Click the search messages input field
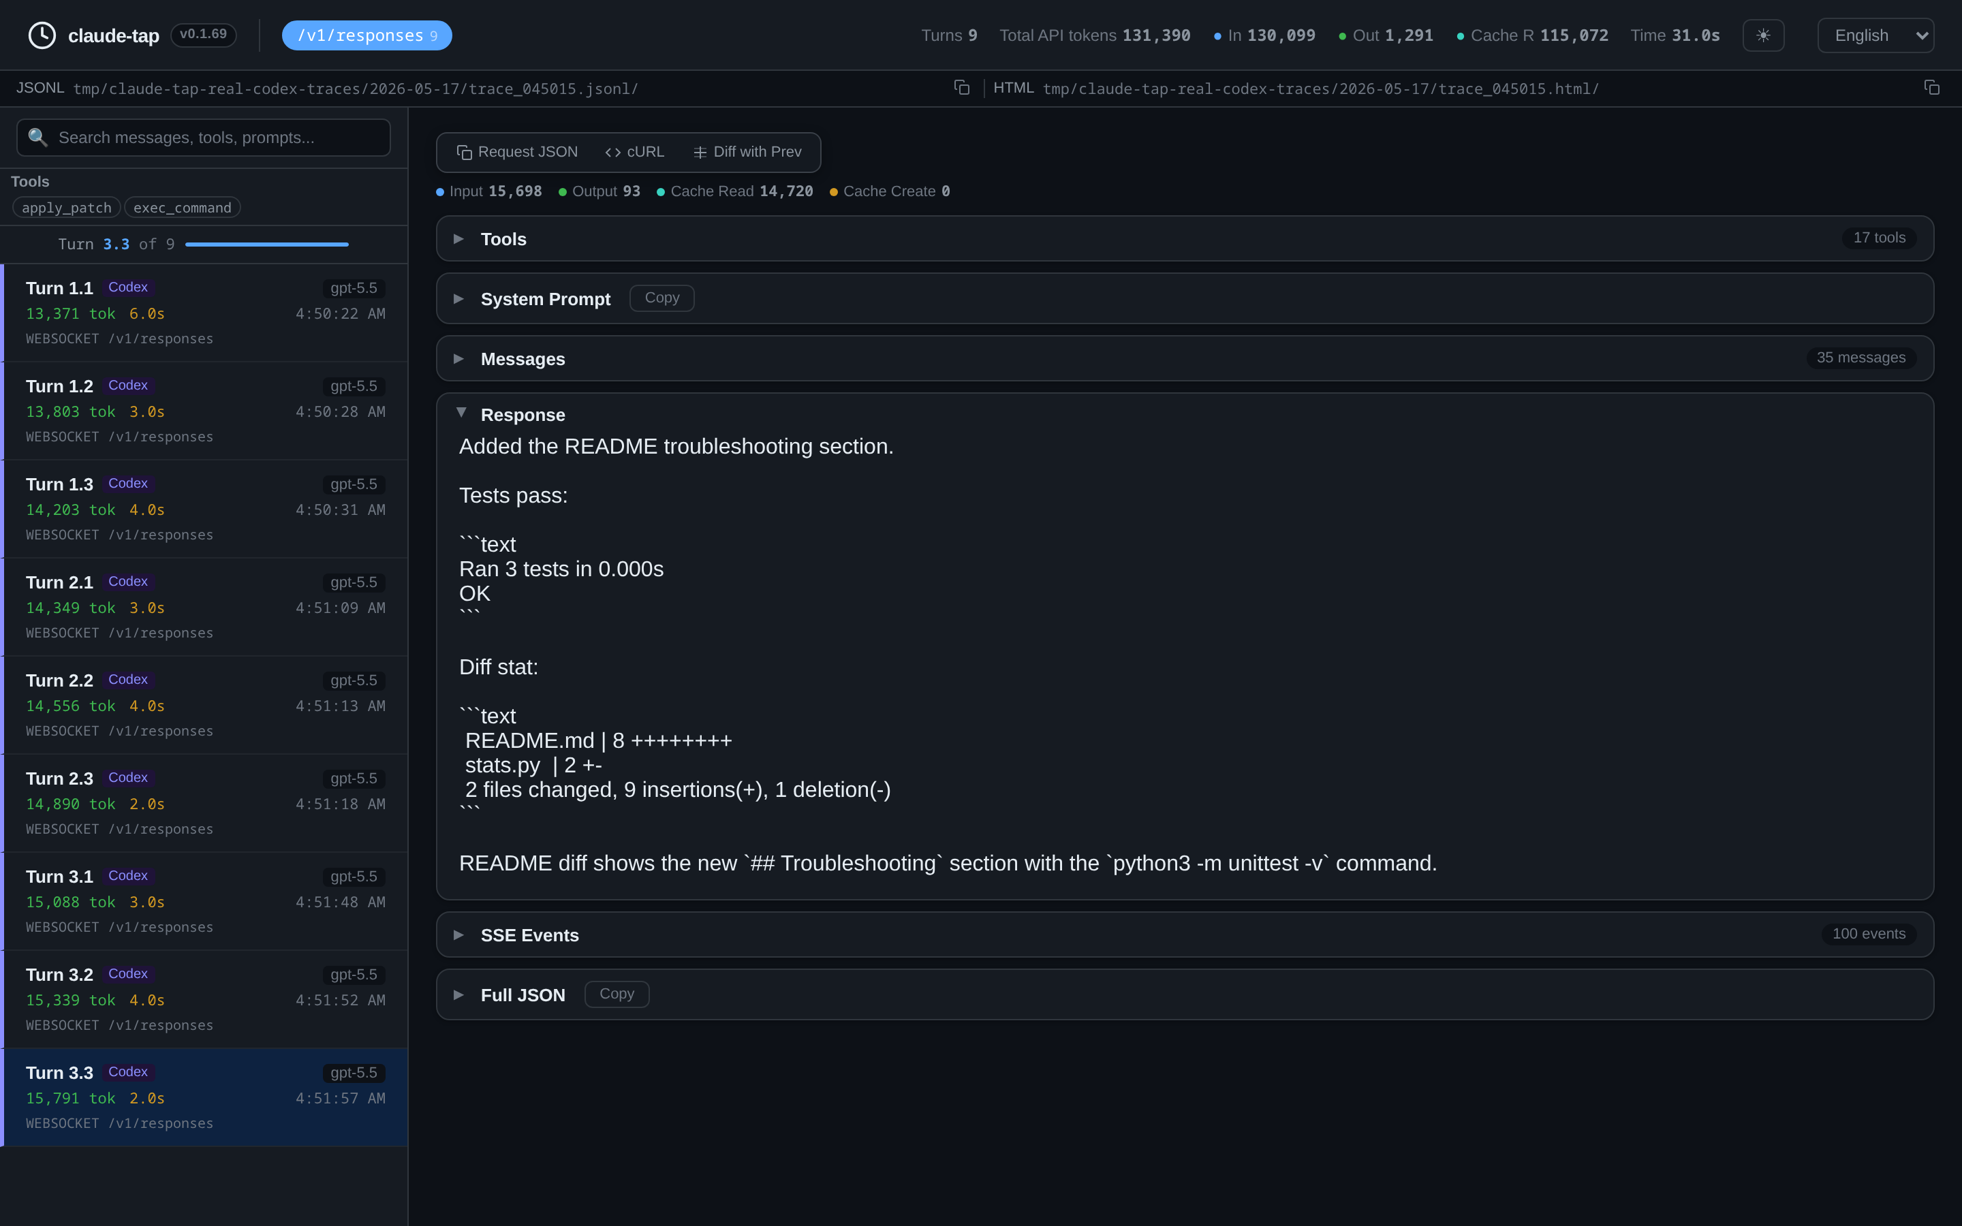Image resolution: width=1962 pixels, height=1226 pixels. 204,138
